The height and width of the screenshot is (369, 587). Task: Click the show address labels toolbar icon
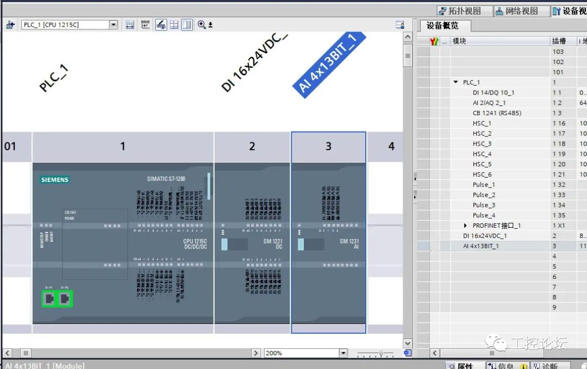[x=130, y=24]
